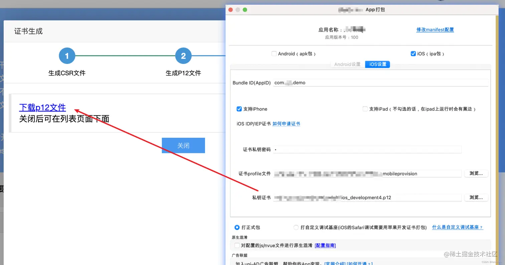This screenshot has width=505, height=265.
Task: Open the 修改manifest配置 link
Action: tap(435, 30)
